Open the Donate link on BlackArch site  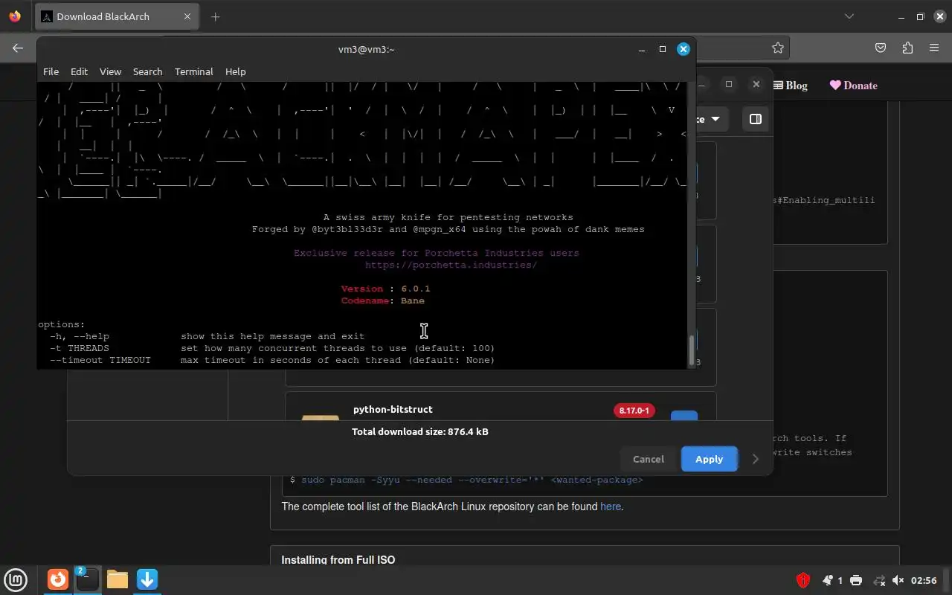pos(854,86)
